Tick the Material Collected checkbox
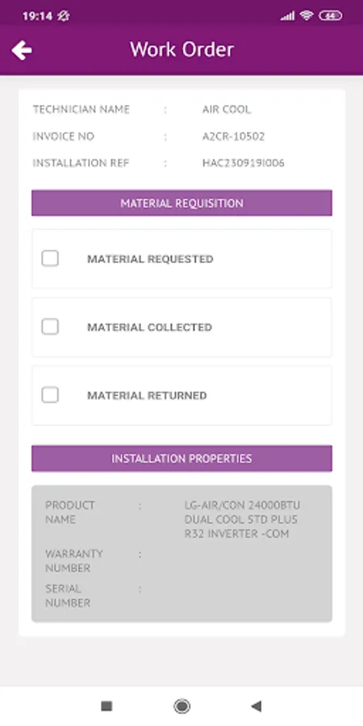The image size is (363, 726). pyautogui.click(x=50, y=327)
